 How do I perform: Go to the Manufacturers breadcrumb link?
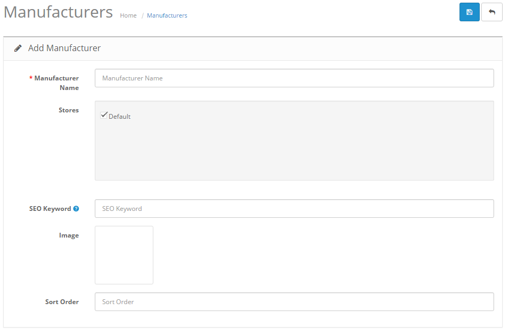[x=167, y=15]
